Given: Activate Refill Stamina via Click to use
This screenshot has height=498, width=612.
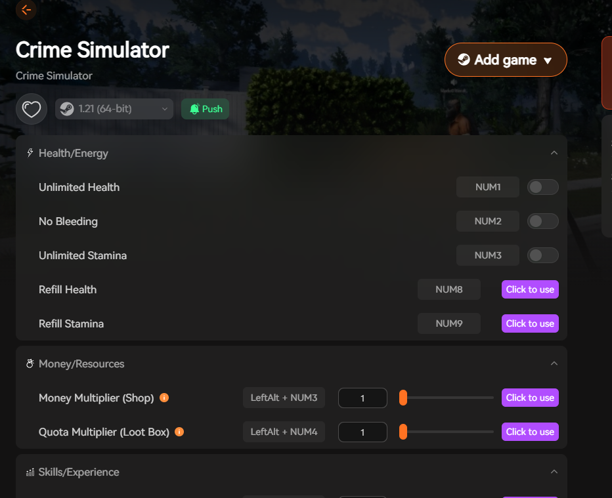Looking at the screenshot, I should click(x=530, y=323).
